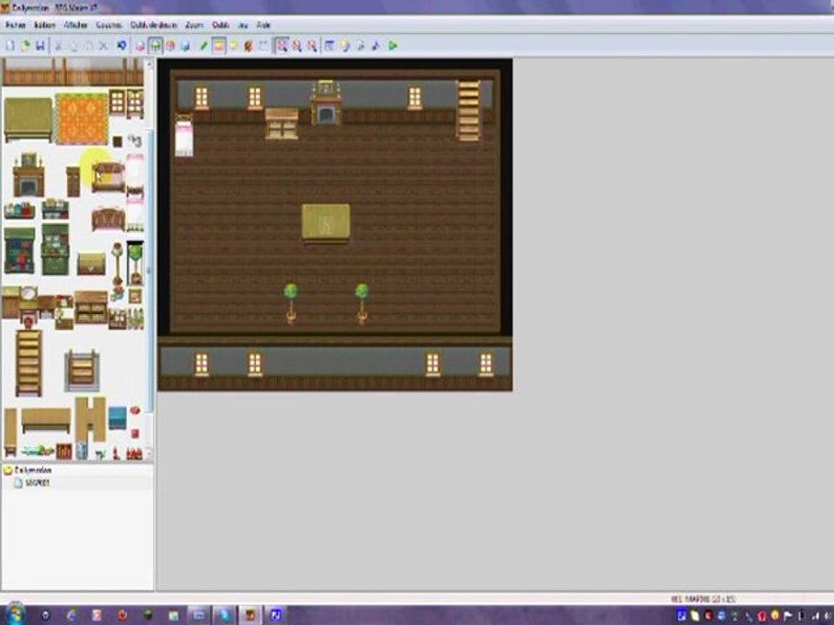Open the Affichage menu

coord(76,25)
